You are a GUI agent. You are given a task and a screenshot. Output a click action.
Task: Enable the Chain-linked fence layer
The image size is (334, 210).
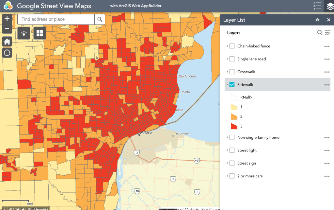click(232, 46)
